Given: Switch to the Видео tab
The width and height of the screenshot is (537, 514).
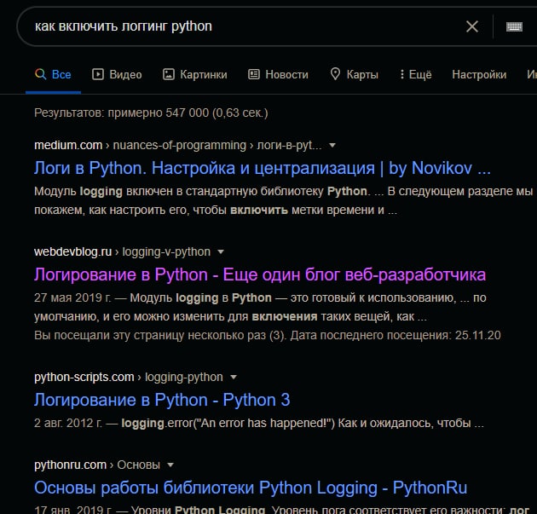Looking at the screenshot, I should (117, 74).
